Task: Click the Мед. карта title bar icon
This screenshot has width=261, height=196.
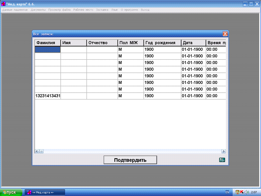Action: (x=3, y=4)
